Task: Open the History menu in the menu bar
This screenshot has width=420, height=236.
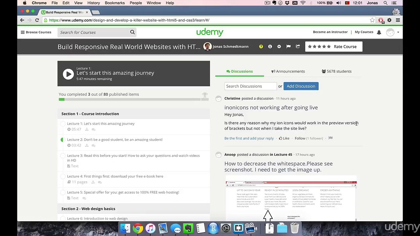Action: tap(94, 3)
